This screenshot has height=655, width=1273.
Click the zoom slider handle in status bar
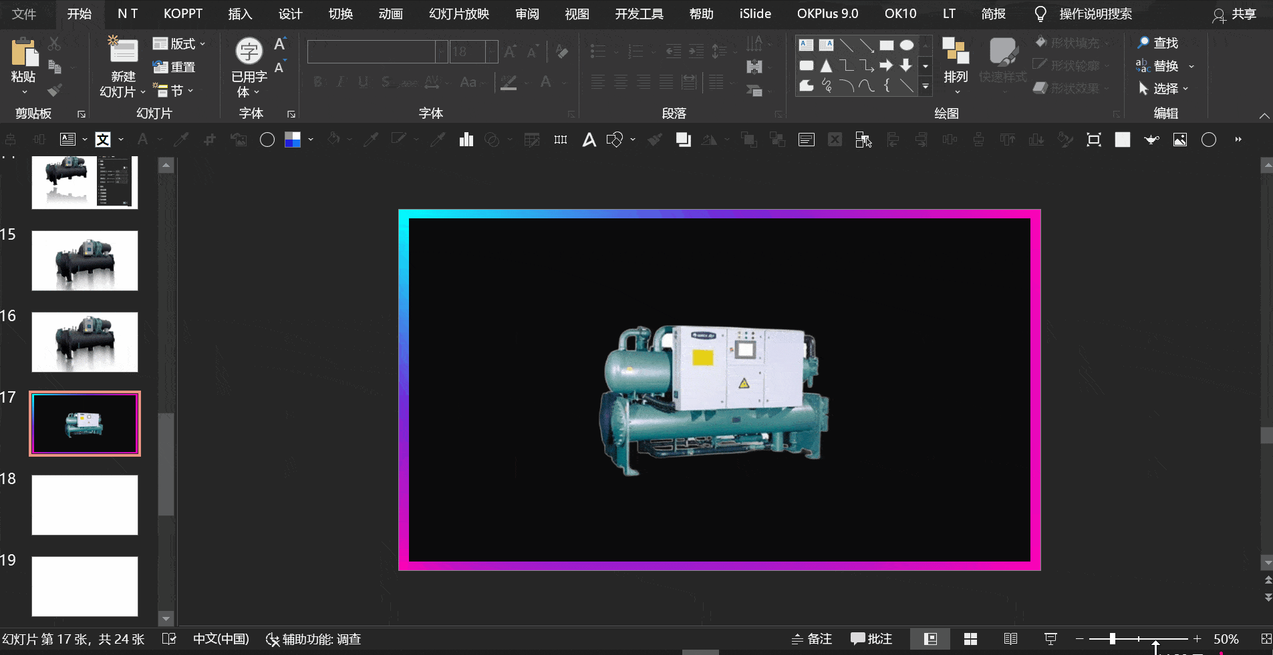click(x=1113, y=639)
